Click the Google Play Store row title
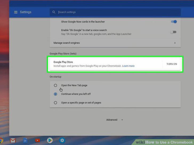Screen dimensions: 194x145 (63, 62)
